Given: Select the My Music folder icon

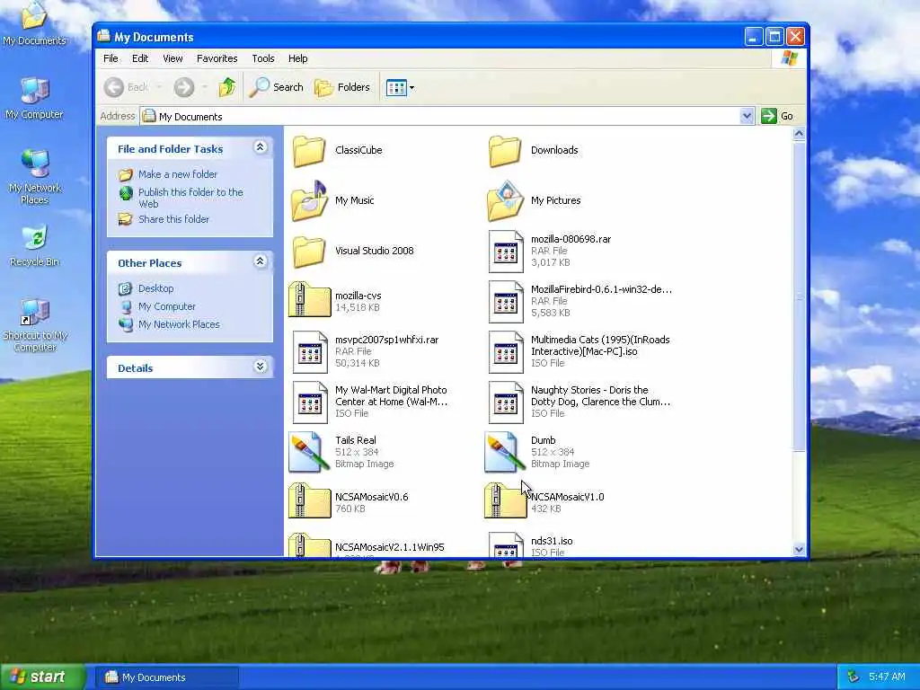Looking at the screenshot, I should (x=309, y=200).
